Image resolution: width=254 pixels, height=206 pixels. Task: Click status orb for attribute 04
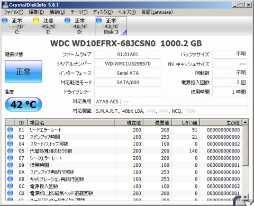10,144
